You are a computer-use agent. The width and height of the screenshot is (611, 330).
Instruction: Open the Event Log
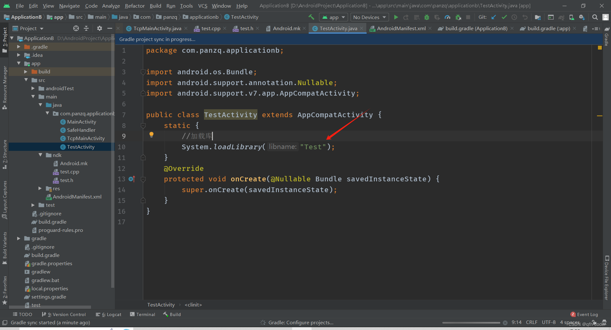point(584,314)
